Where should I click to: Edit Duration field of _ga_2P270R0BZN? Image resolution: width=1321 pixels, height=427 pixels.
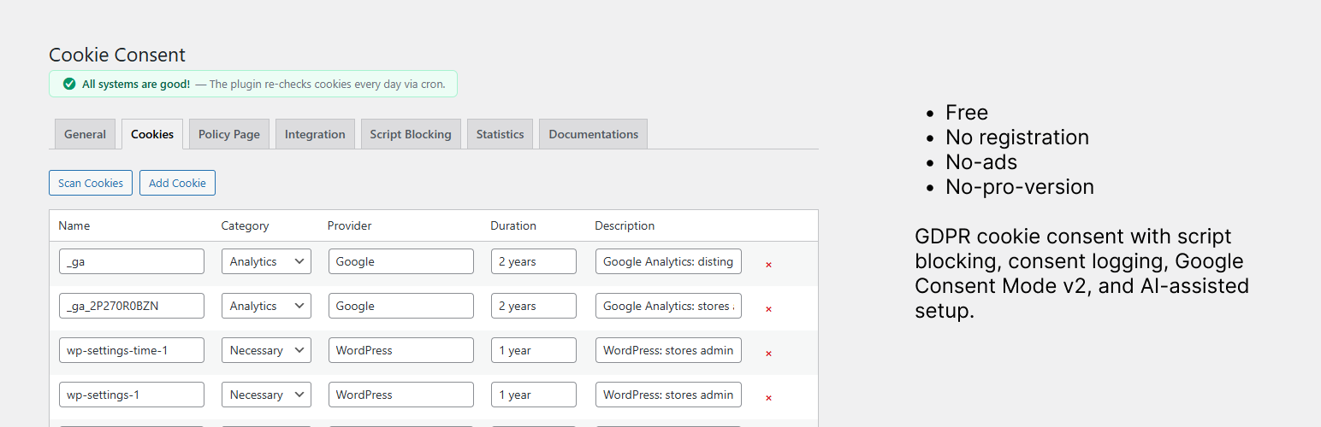(x=533, y=306)
